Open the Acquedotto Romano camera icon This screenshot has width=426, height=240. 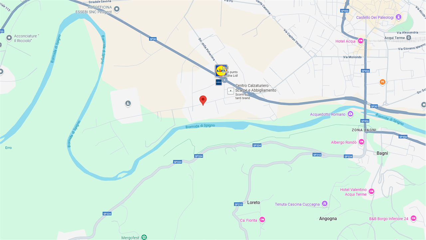tap(350, 114)
